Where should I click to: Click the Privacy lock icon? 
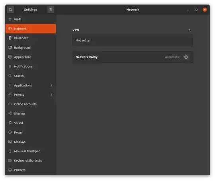[x=10, y=95]
